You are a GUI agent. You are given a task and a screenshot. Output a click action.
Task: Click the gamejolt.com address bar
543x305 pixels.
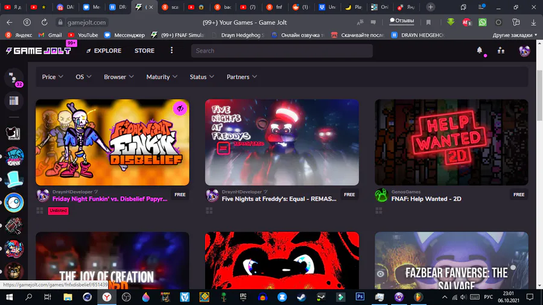tap(86, 22)
